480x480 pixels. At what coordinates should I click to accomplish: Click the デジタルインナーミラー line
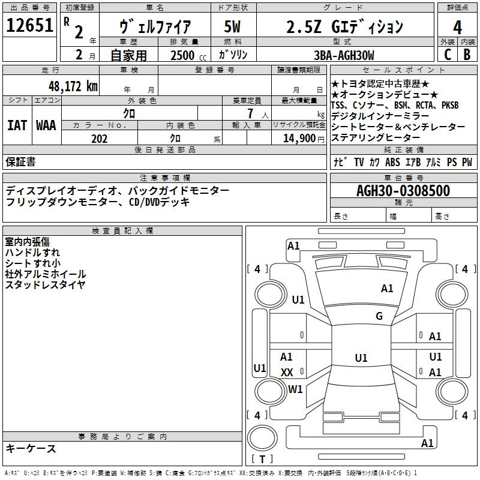[380, 116]
